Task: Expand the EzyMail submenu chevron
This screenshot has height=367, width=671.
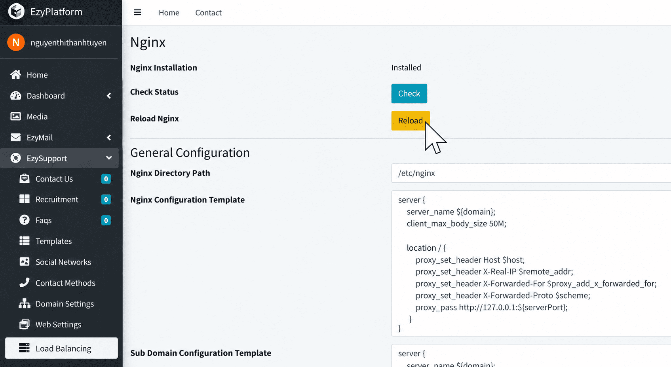Action: click(109, 138)
